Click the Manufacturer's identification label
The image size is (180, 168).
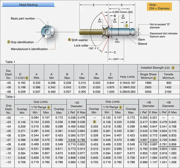coord(29,49)
